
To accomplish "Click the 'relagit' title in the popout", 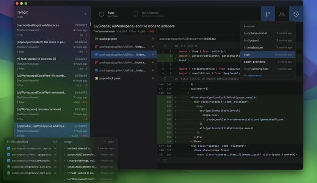I will [x=68, y=142].
